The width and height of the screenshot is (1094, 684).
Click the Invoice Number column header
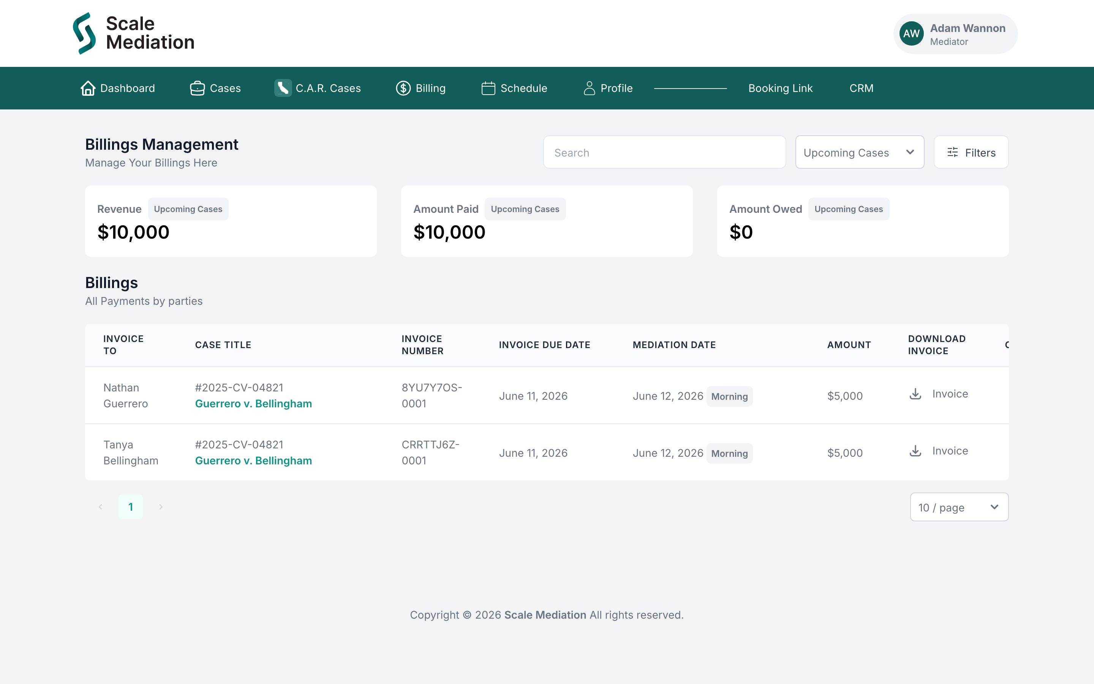pos(423,345)
